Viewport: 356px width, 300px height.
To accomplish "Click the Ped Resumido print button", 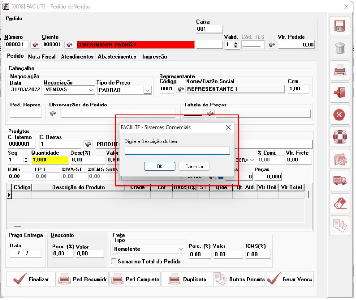I will (x=83, y=279).
